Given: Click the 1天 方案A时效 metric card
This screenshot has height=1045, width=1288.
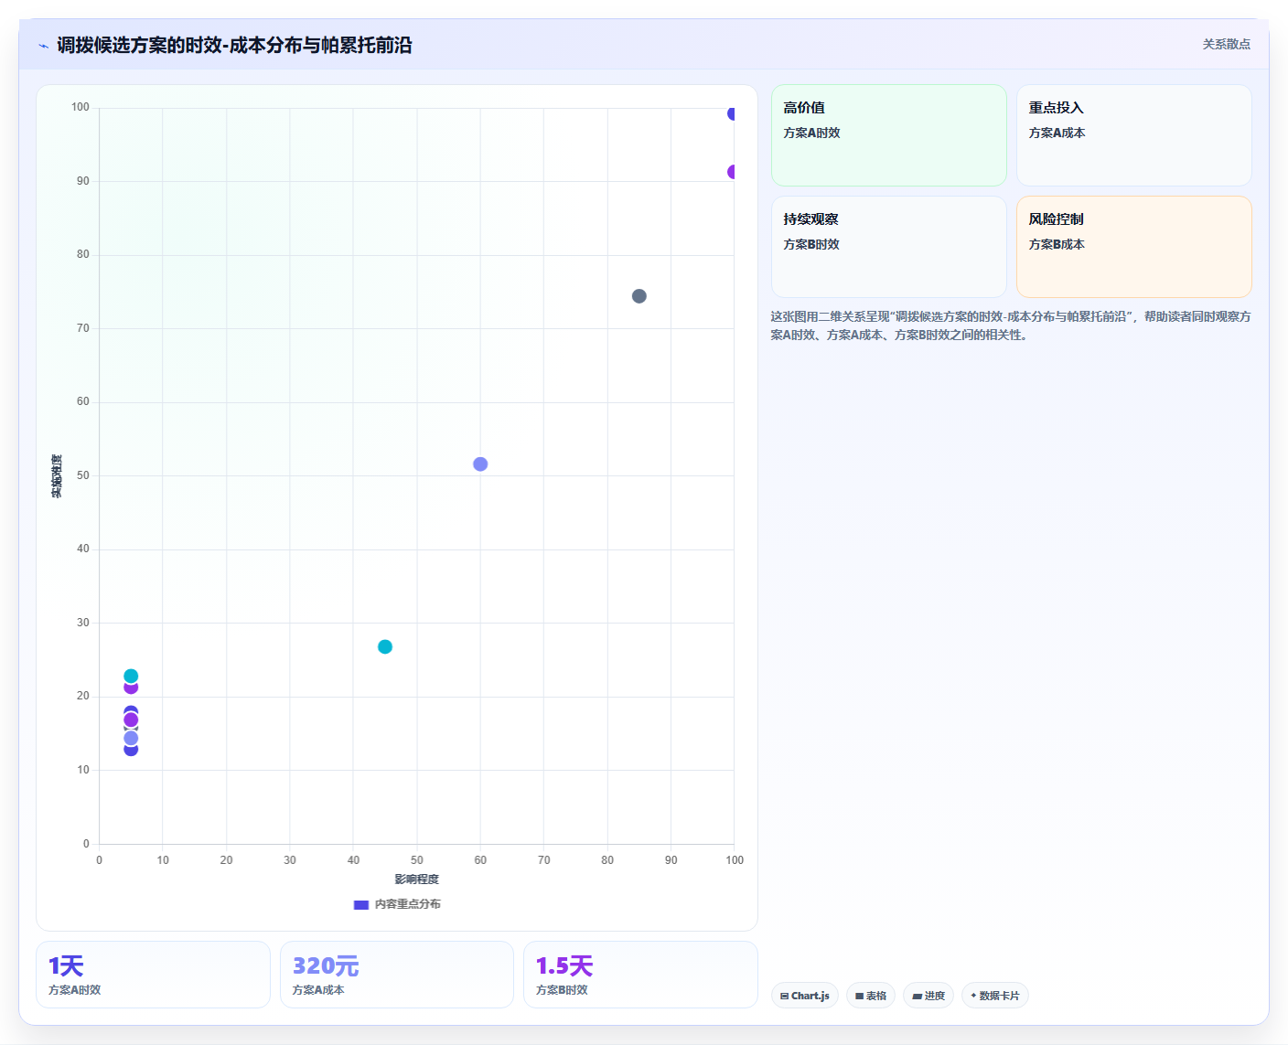Looking at the screenshot, I should (153, 975).
